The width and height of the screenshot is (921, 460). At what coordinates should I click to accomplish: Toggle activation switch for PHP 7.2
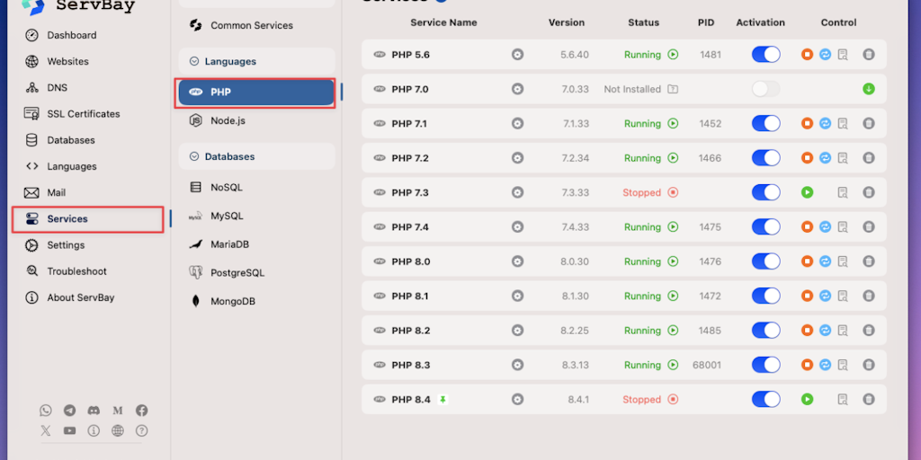[766, 158]
